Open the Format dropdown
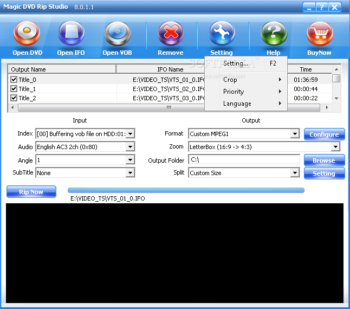This screenshot has width=350, height=309. click(295, 134)
